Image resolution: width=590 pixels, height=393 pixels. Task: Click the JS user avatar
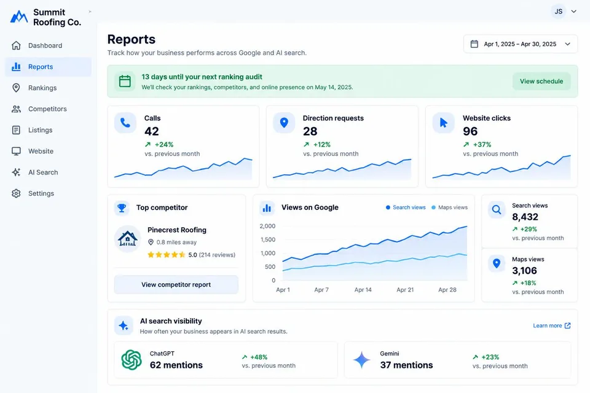[x=559, y=11]
